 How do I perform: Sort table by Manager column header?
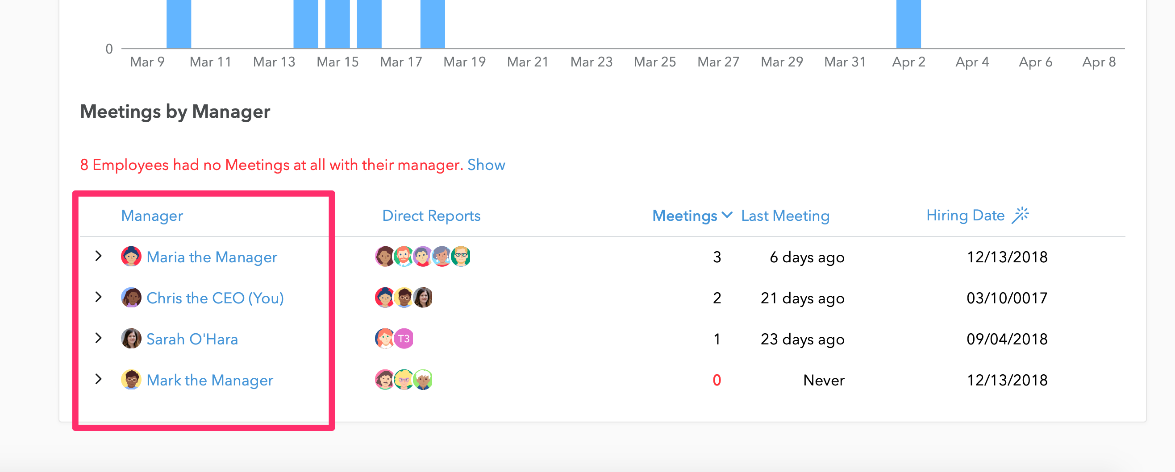pos(152,216)
